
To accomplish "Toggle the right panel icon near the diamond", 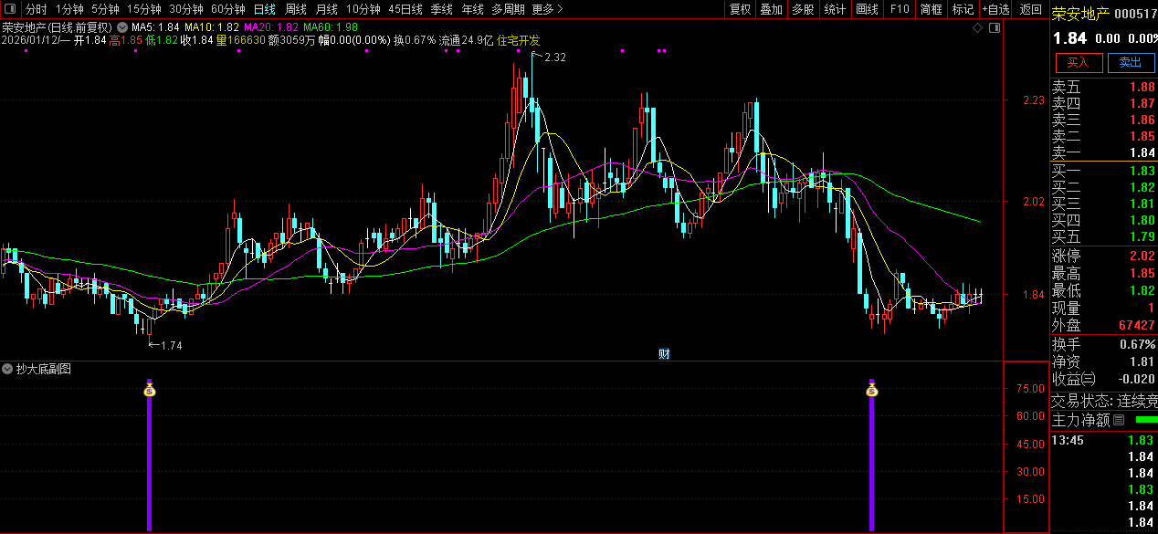I will tap(995, 28).
